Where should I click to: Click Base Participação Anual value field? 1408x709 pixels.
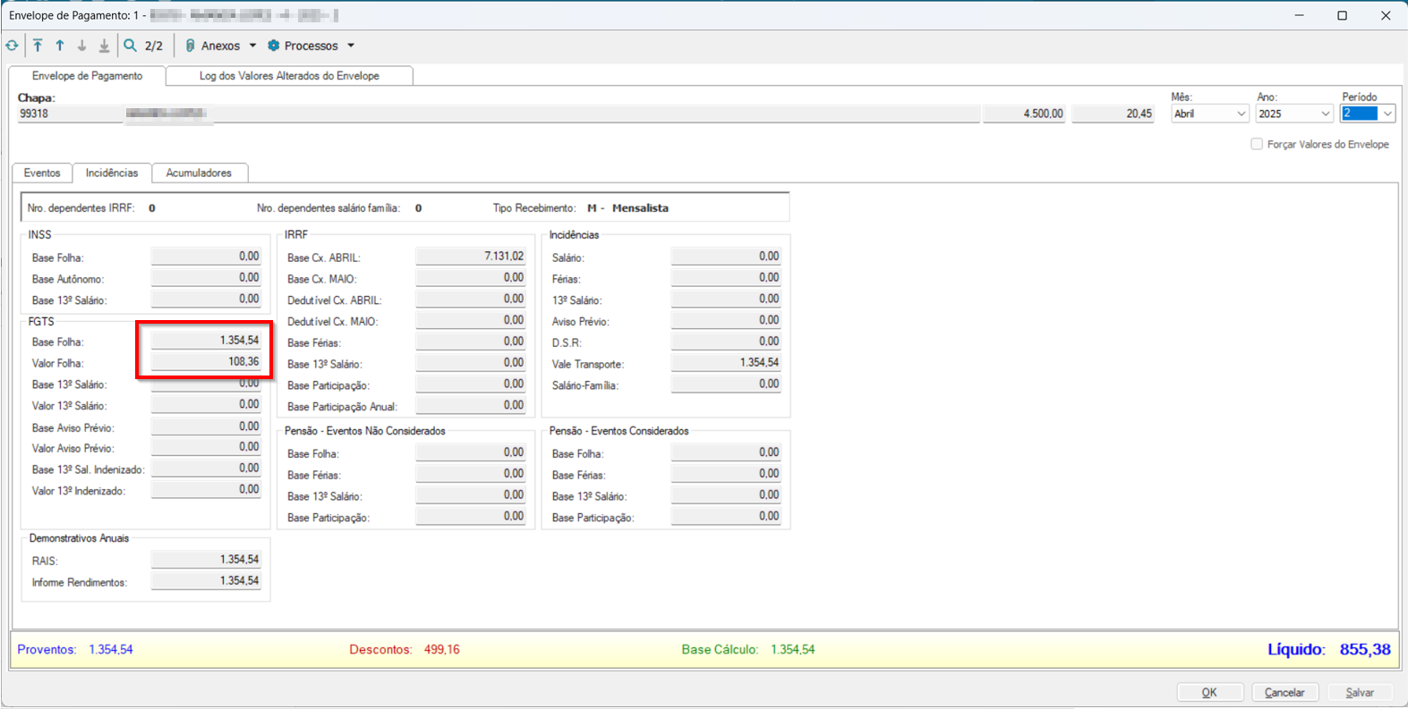470,406
